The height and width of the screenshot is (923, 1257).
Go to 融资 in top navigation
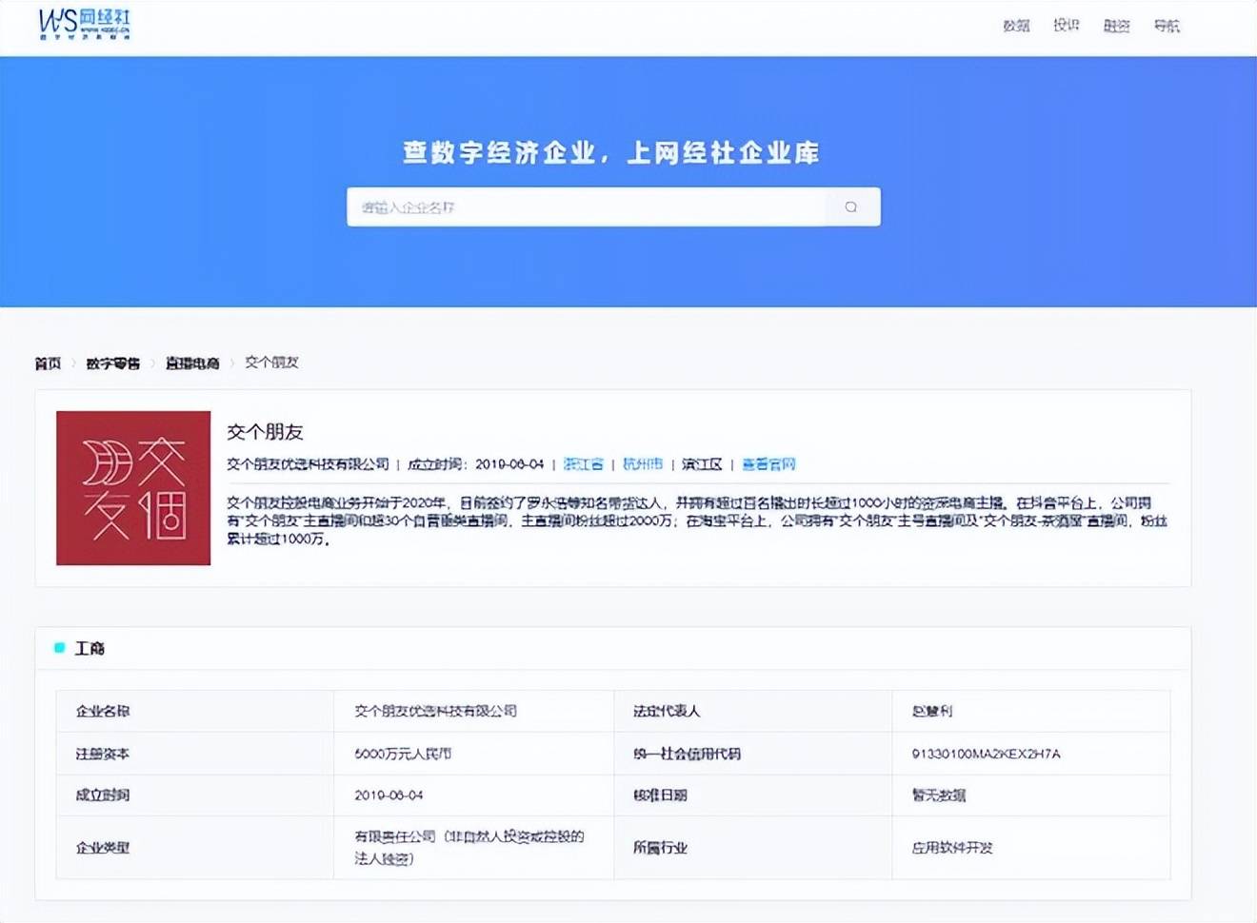tap(1116, 26)
